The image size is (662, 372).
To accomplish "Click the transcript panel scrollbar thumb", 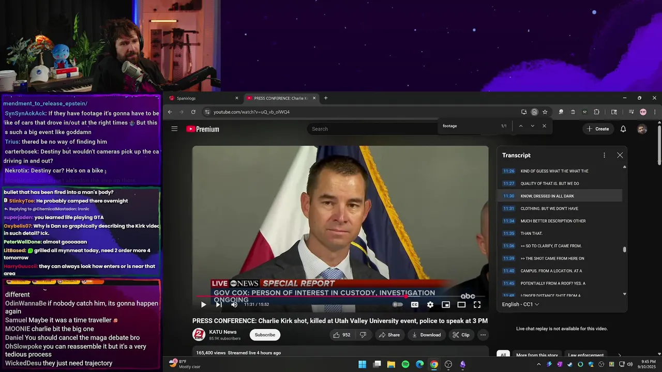I will coord(625,250).
